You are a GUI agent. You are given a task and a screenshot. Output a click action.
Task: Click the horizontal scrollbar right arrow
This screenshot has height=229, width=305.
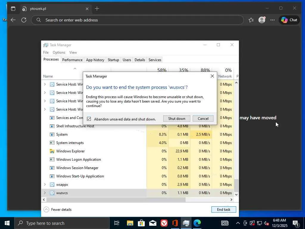231,199
